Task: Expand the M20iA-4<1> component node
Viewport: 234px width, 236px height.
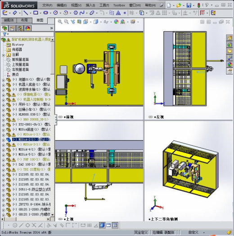Action: point(4,150)
